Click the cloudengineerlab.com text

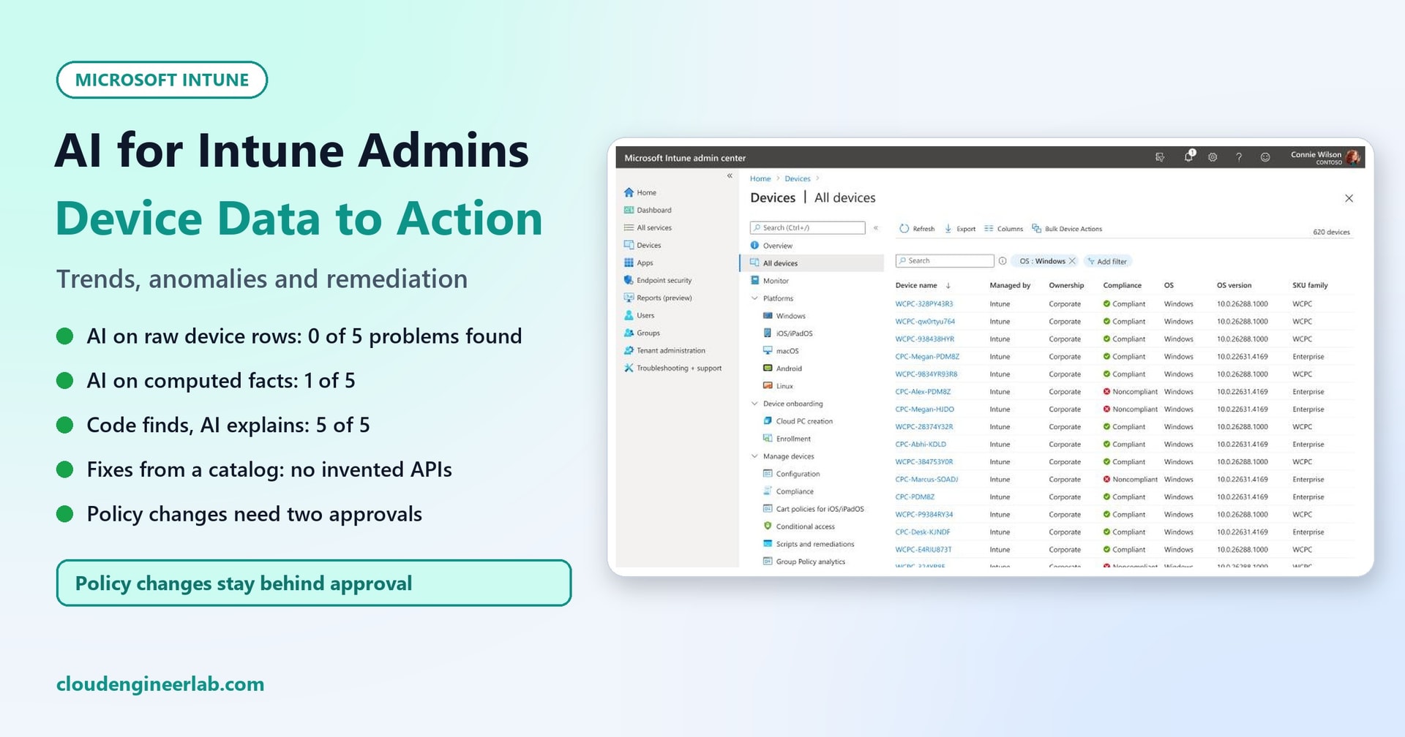coord(160,684)
